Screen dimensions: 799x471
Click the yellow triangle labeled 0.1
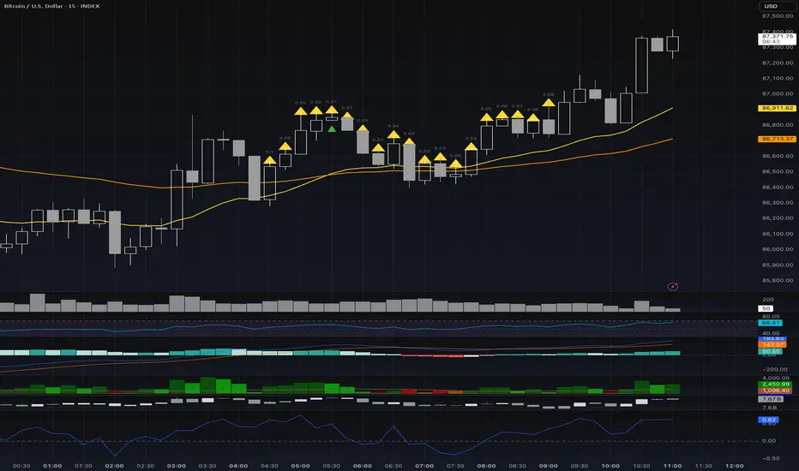269,160
